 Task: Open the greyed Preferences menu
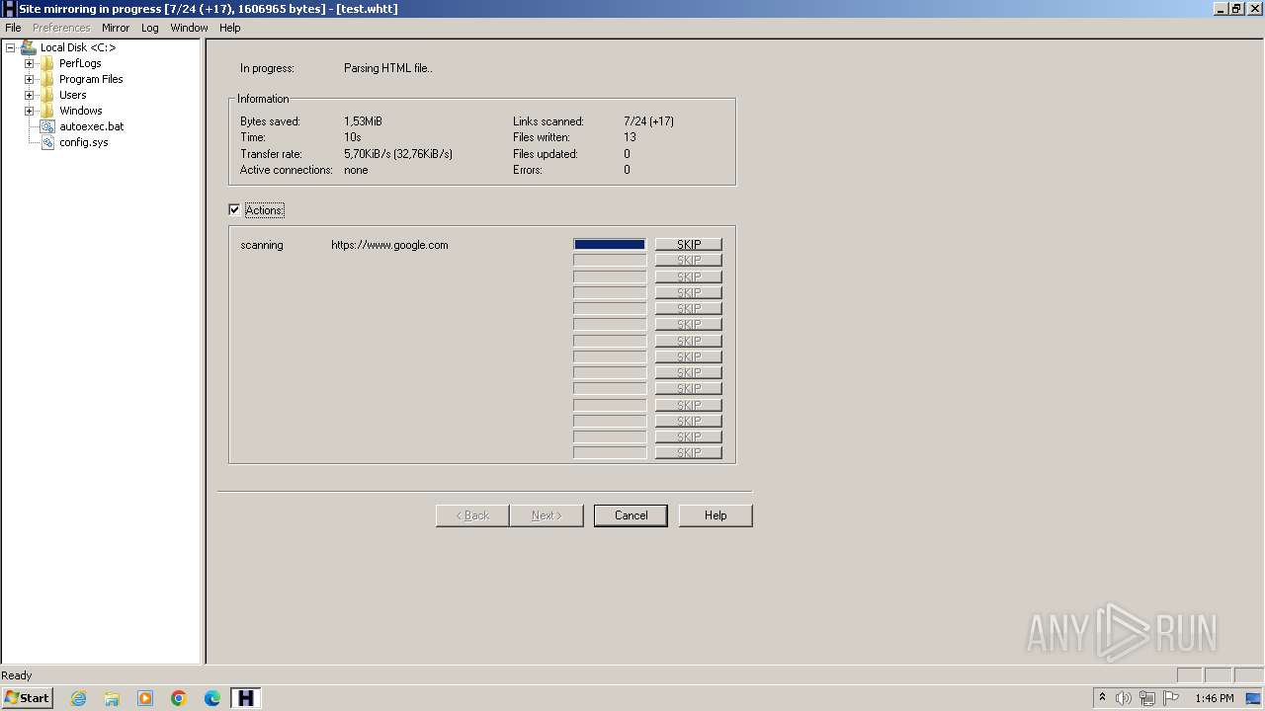(x=61, y=28)
